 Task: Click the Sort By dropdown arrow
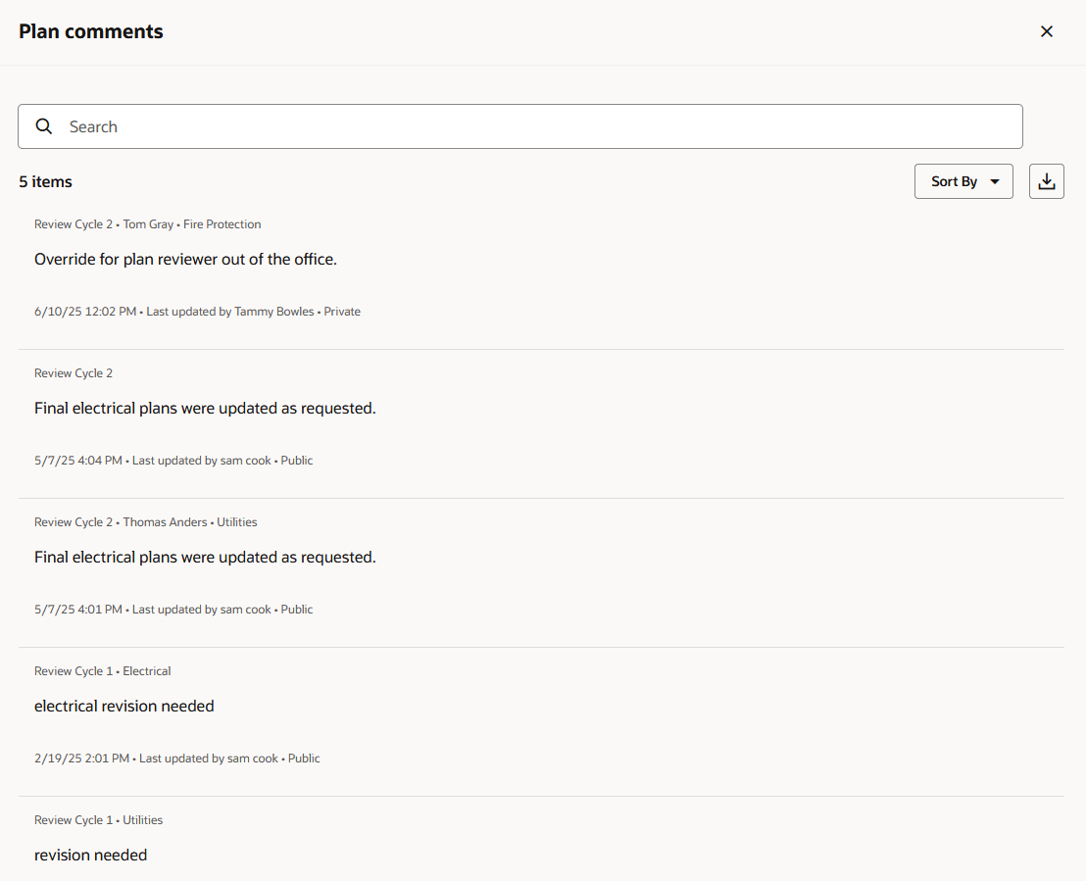click(x=993, y=181)
